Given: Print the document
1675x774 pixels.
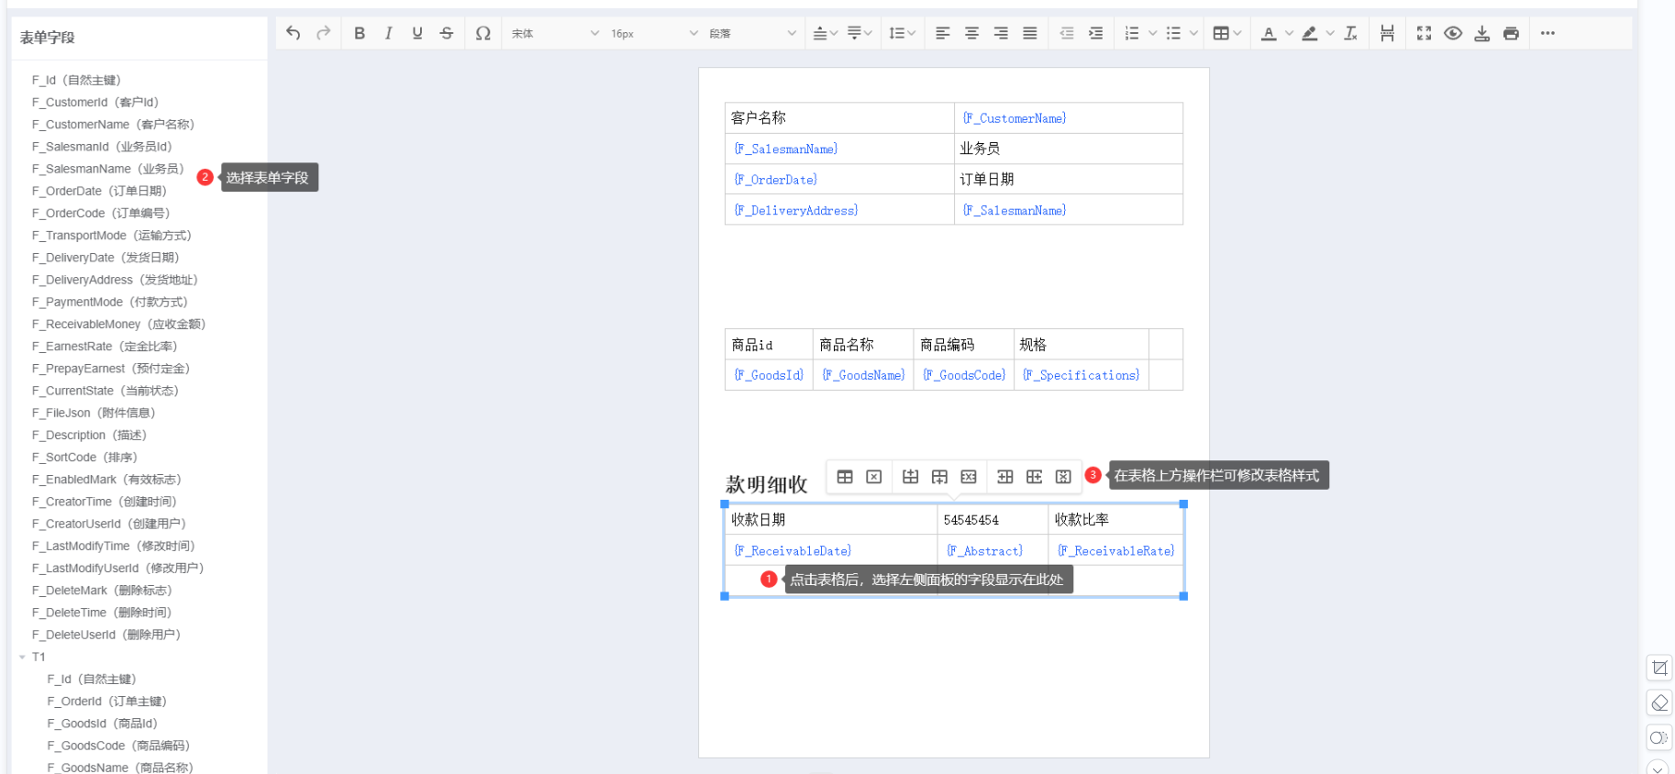Looking at the screenshot, I should click(1512, 33).
